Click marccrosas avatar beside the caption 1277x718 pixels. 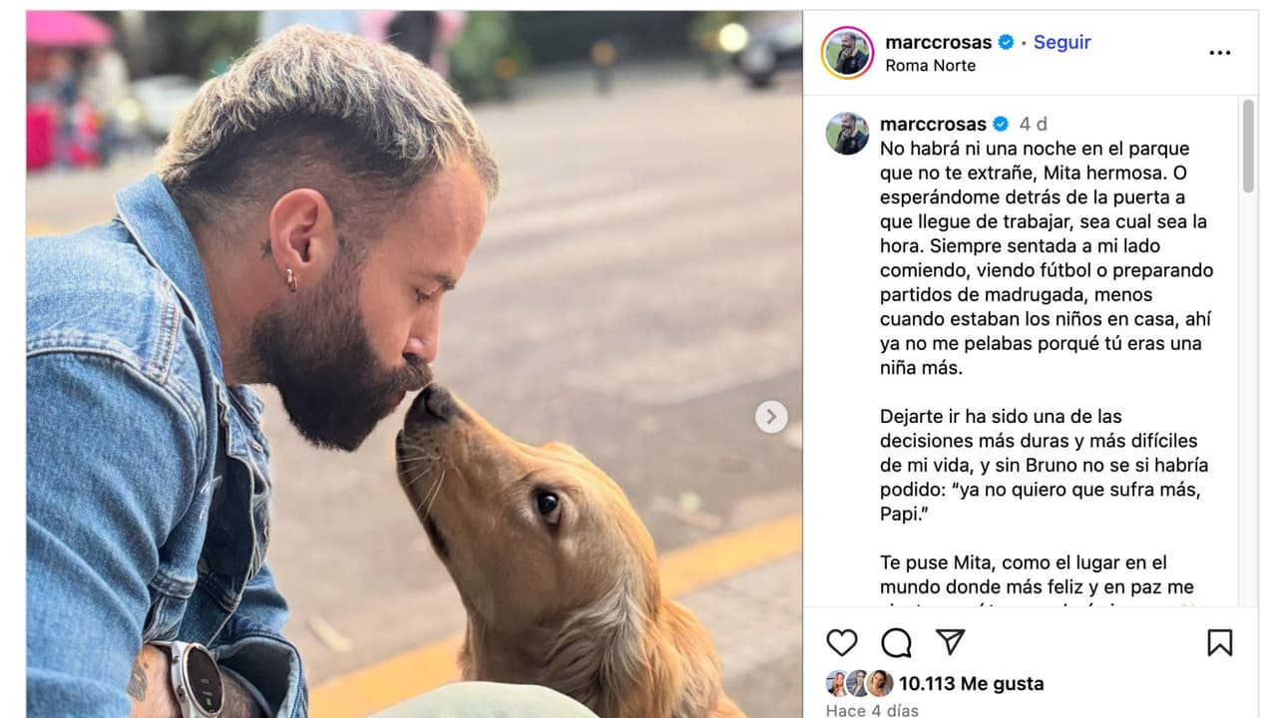[847, 133]
